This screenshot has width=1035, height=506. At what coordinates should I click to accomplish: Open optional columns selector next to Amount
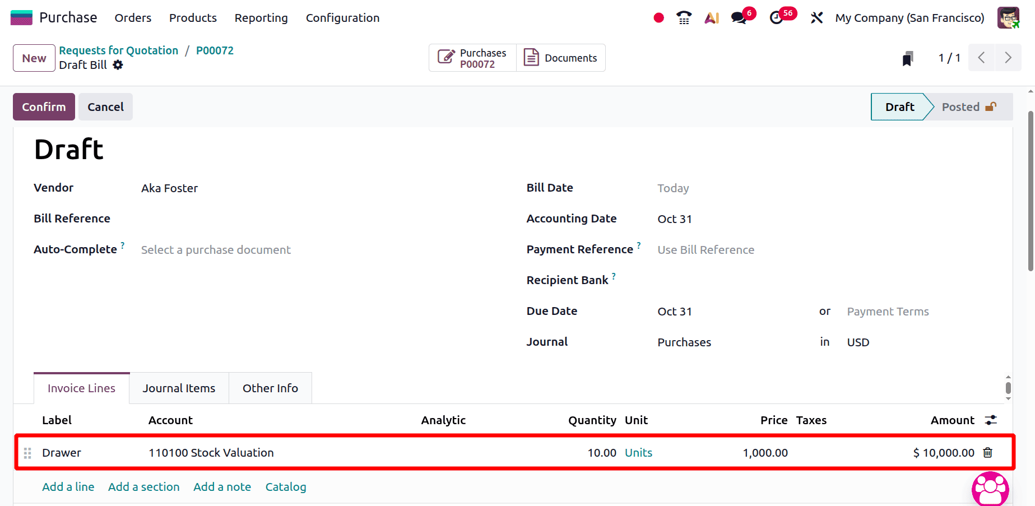(991, 420)
